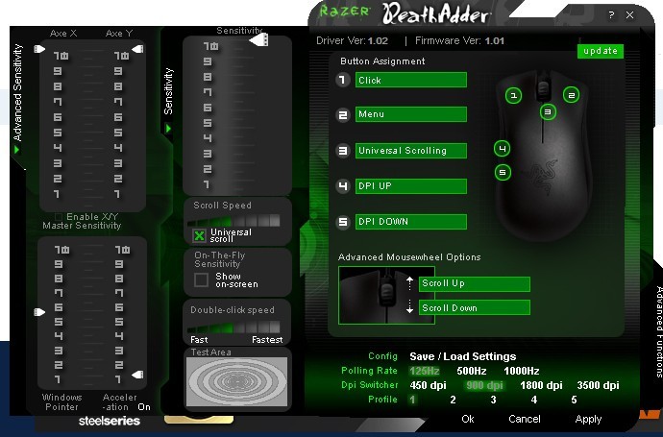Click the help question mark icon
This screenshot has height=437, width=663.
pyautogui.click(x=611, y=15)
